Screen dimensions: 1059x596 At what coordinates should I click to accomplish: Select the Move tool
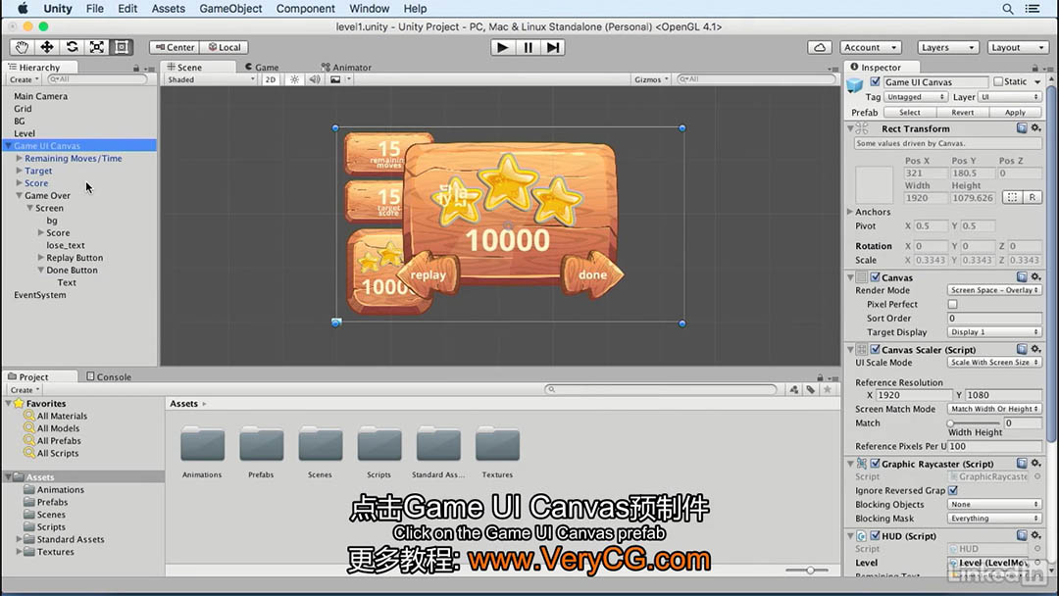[47, 47]
